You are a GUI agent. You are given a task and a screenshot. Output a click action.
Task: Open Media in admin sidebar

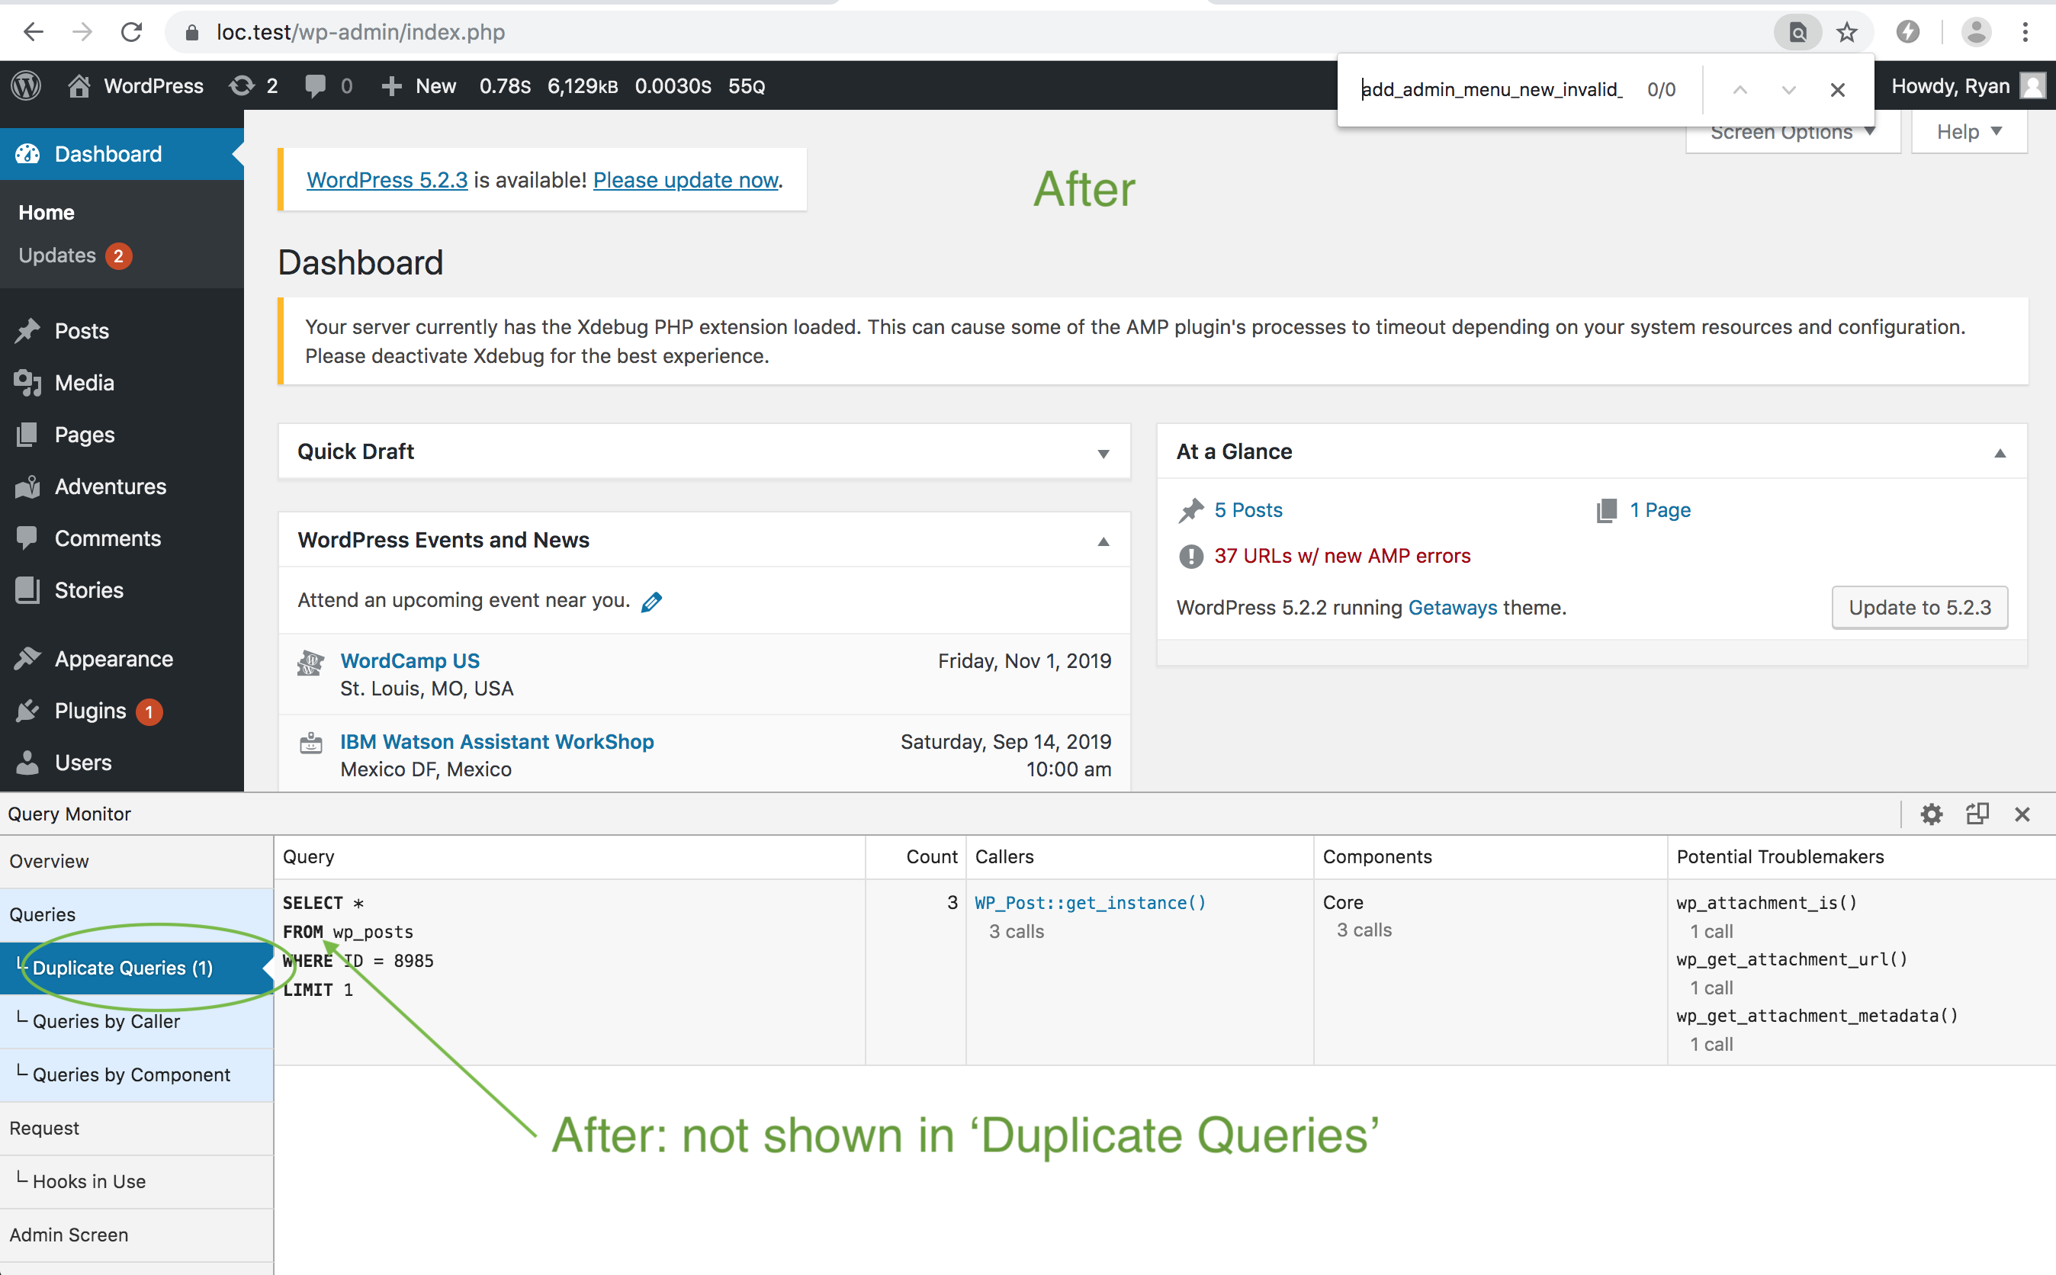tap(122, 383)
